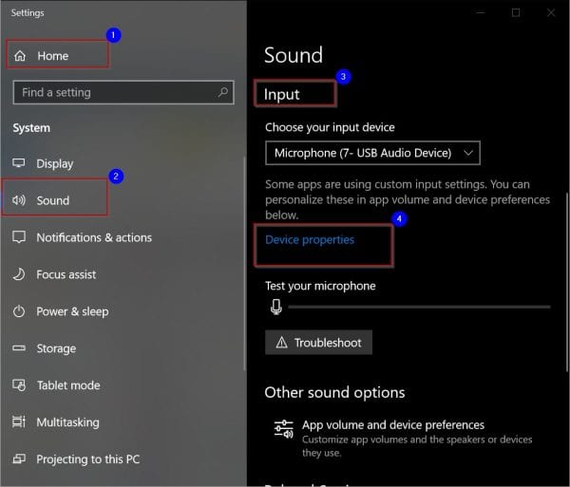Maximize the Settings window
The image size is (570, 487).
[x=516, y=12]
